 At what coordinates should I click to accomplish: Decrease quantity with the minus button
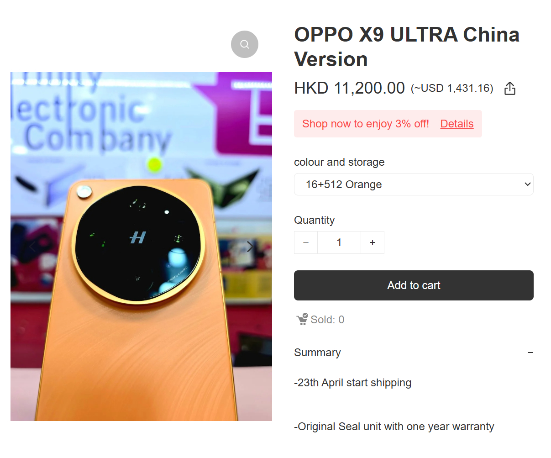pos(306,242)
